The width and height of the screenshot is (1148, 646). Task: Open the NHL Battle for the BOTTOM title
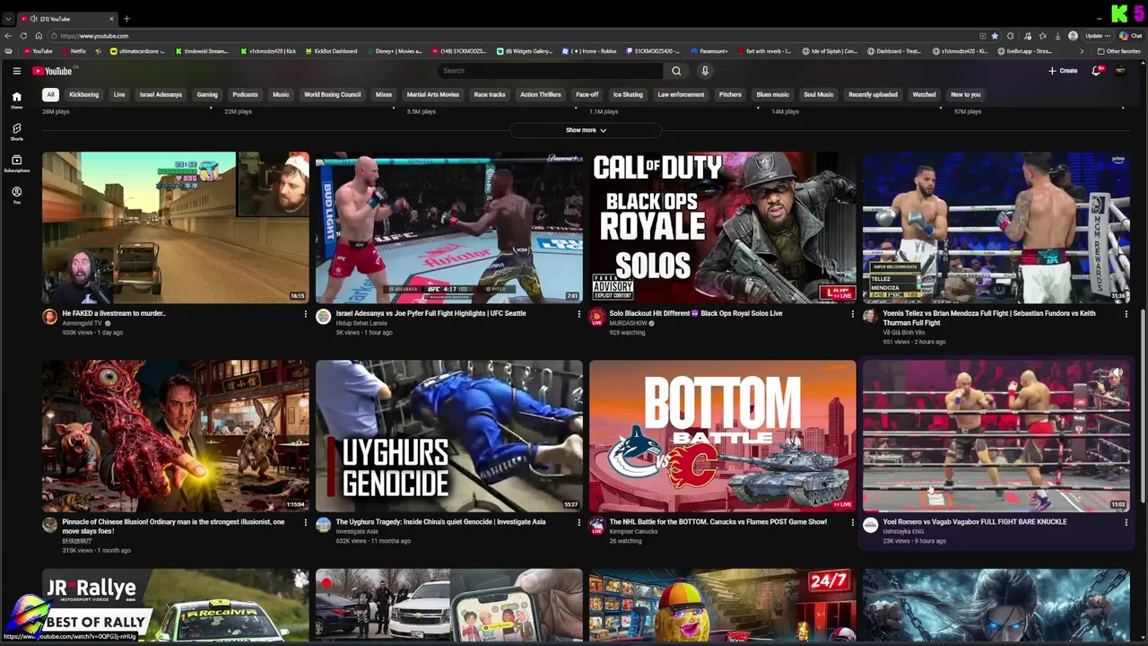[718, 521]
